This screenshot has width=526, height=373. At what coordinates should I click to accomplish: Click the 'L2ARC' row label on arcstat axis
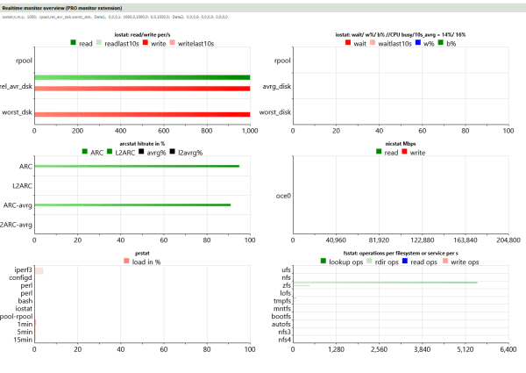(x=23, y=186)
